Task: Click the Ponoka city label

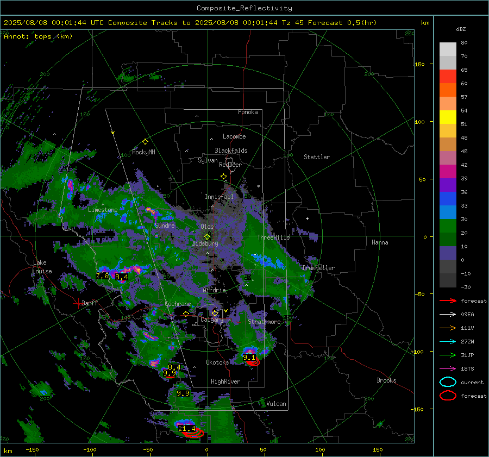Action: (x=248, y=112)
